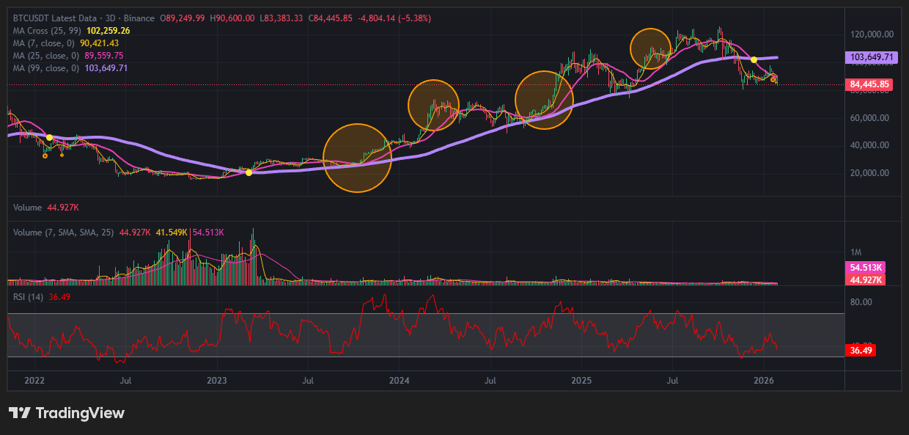Click the 2026 label on the time axis

(763, 381)
